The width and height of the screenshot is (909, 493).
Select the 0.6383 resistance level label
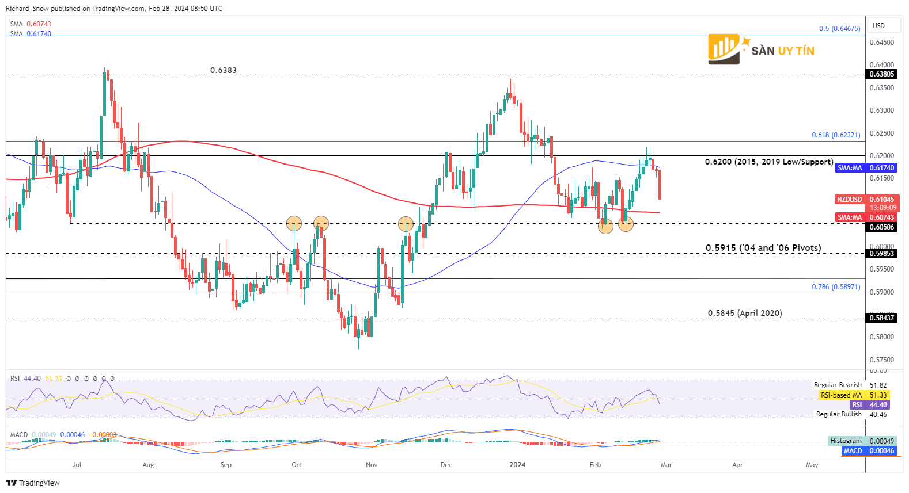(x=224, y=70)
